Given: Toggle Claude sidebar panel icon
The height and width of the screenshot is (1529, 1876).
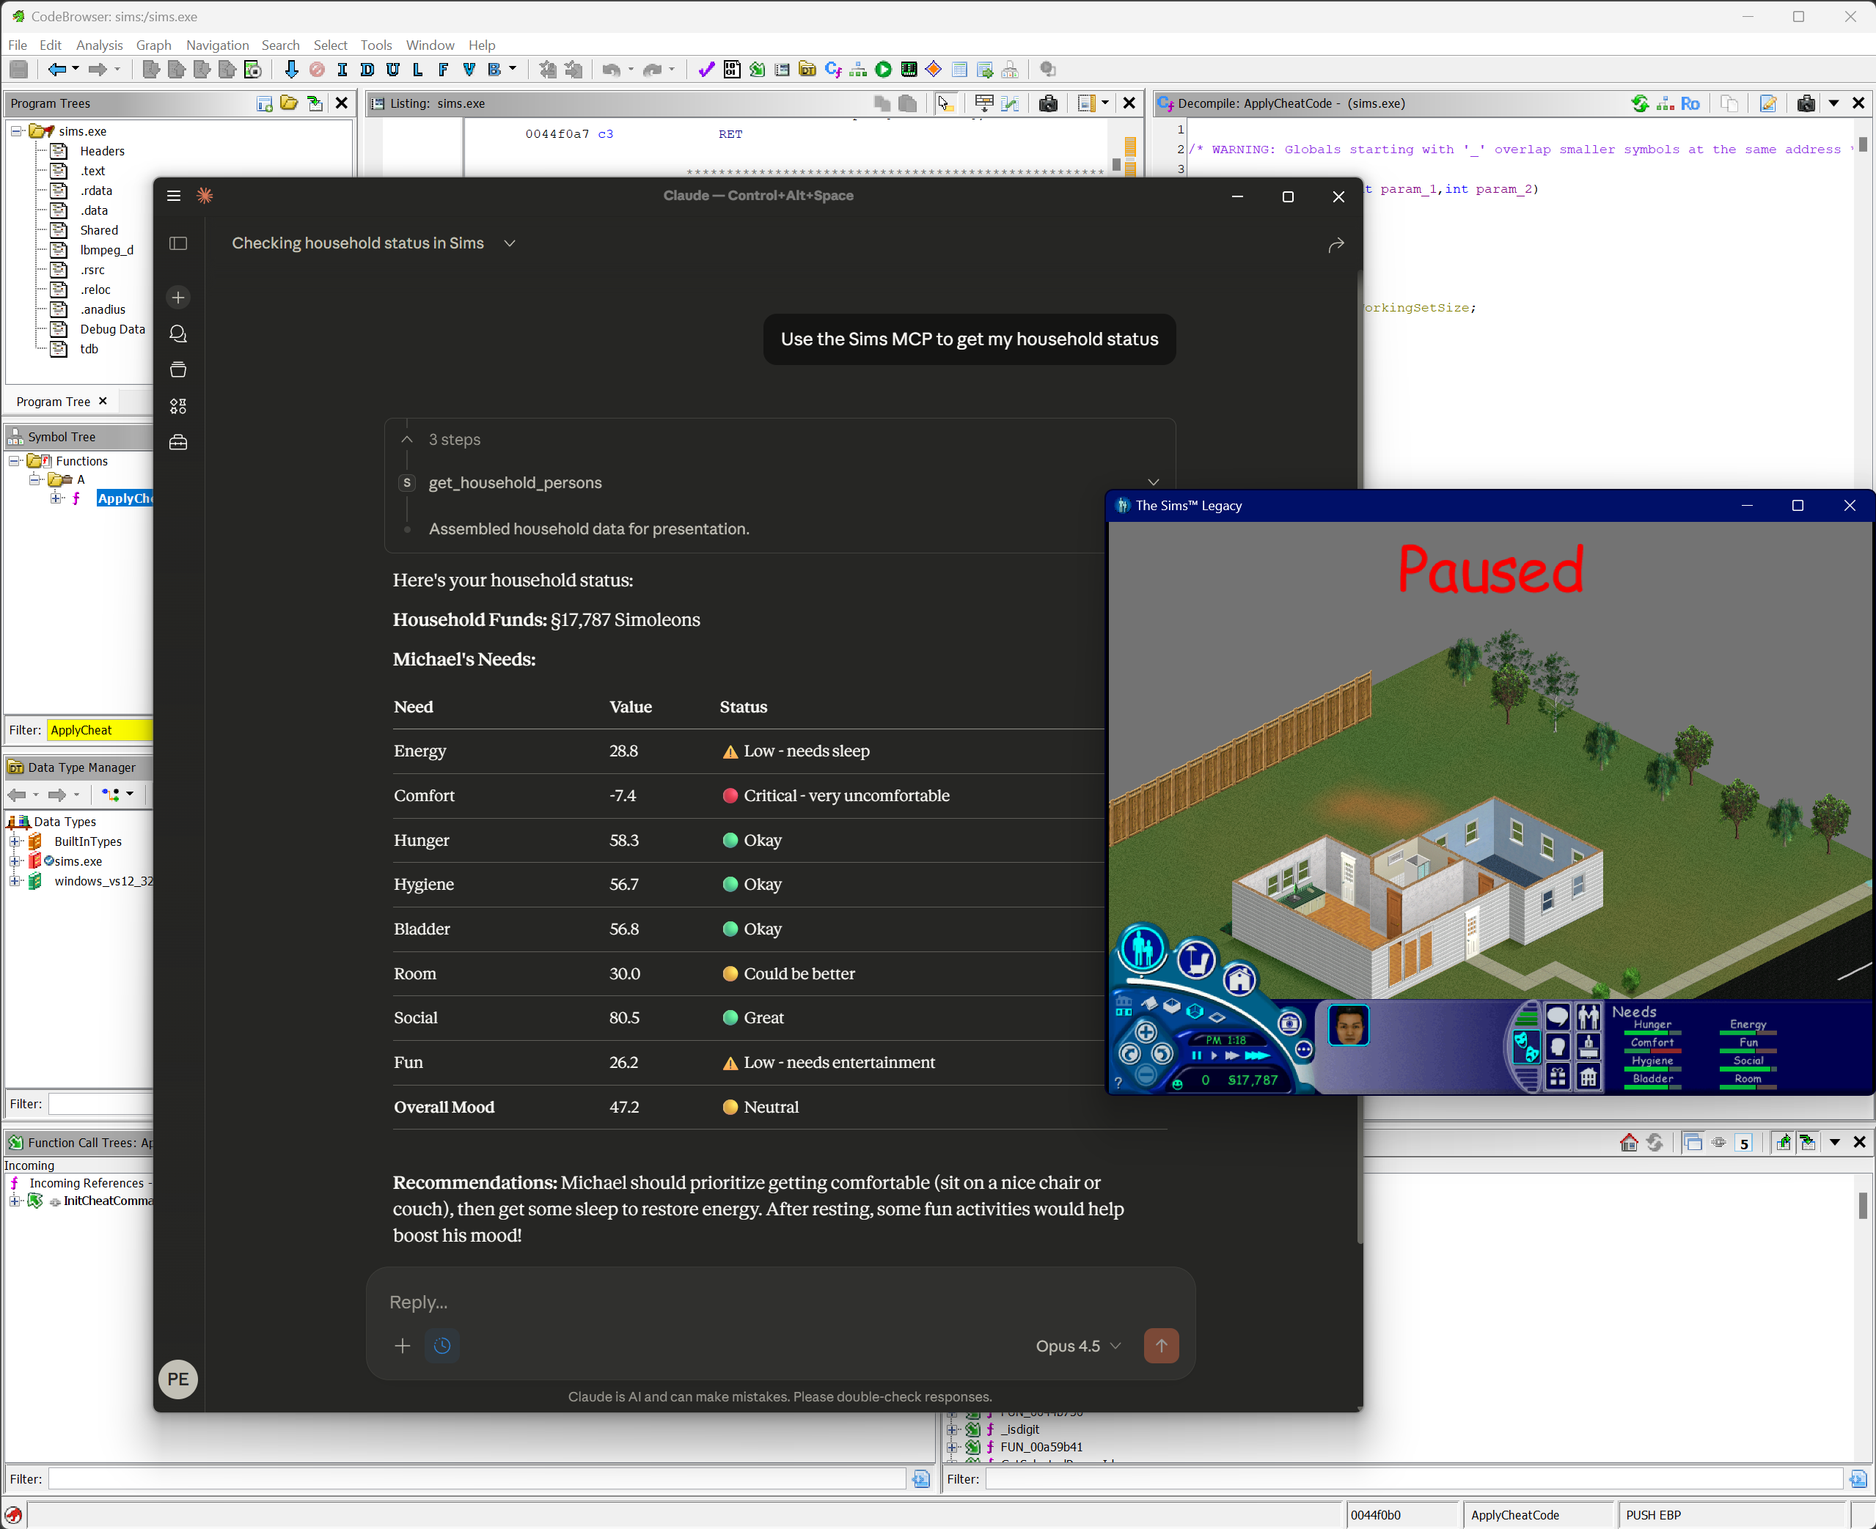Looking at the screenshot, I should [x=178, y=243].
